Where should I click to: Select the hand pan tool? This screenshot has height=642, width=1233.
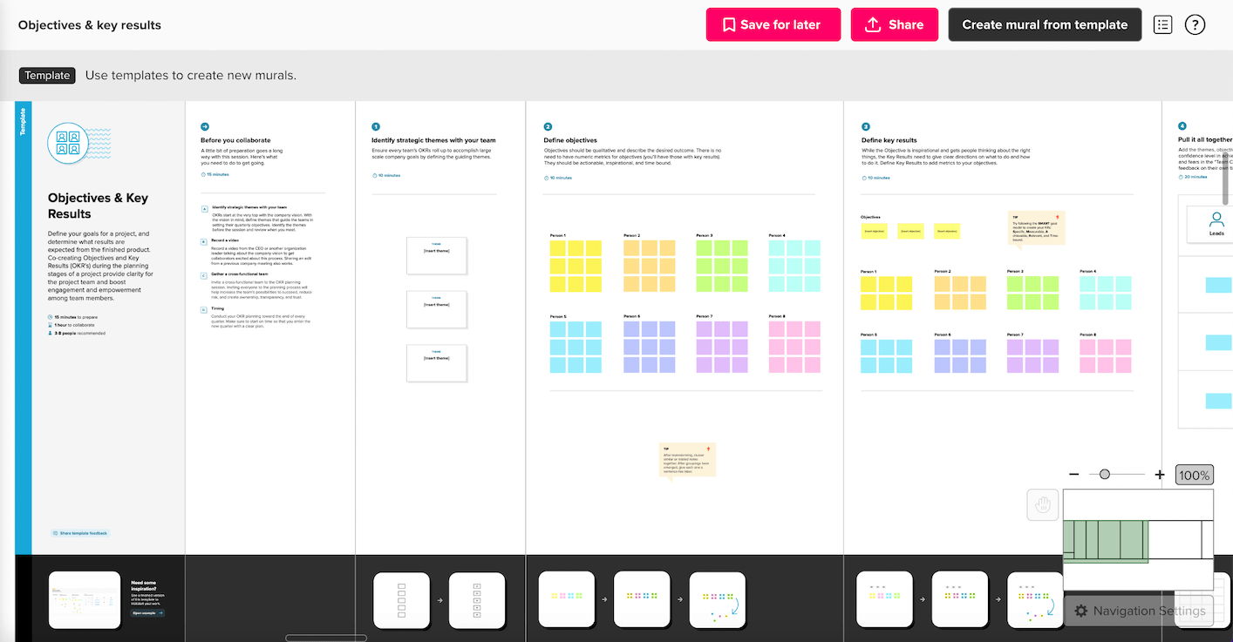[x=1043, y=504]
